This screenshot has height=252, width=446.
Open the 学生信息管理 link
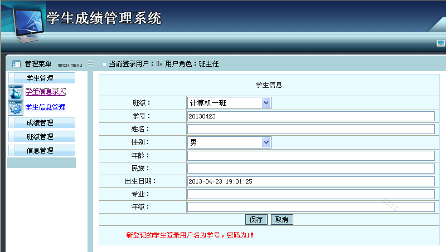tap(46, 107)
